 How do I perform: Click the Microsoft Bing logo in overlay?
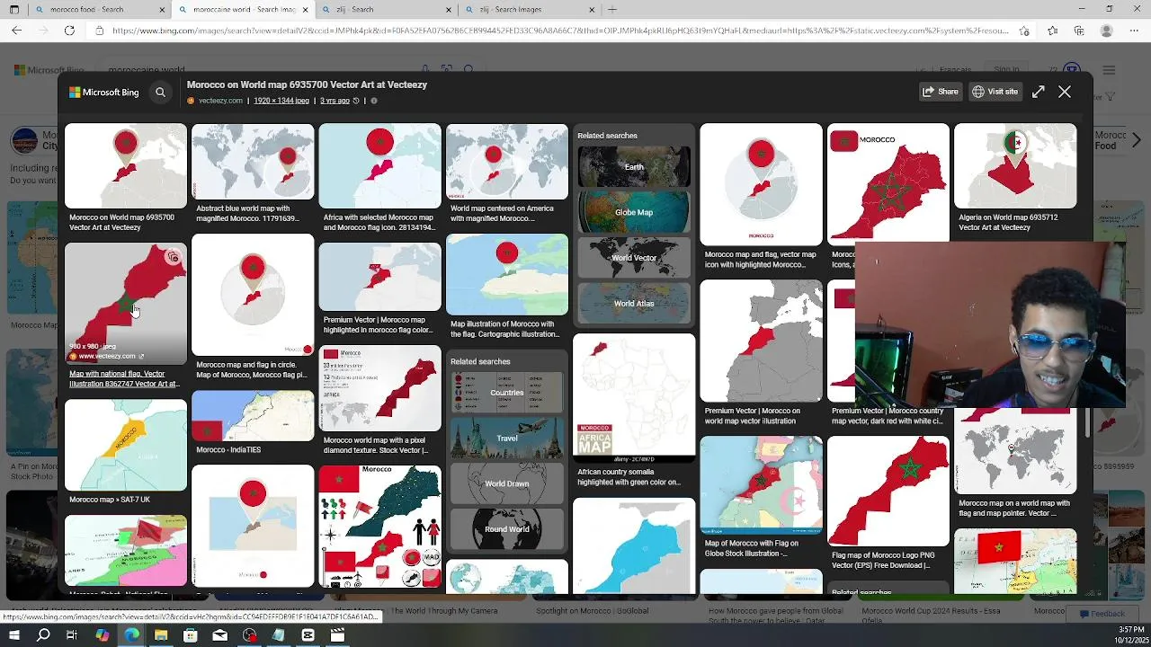(x=104, y=92)
